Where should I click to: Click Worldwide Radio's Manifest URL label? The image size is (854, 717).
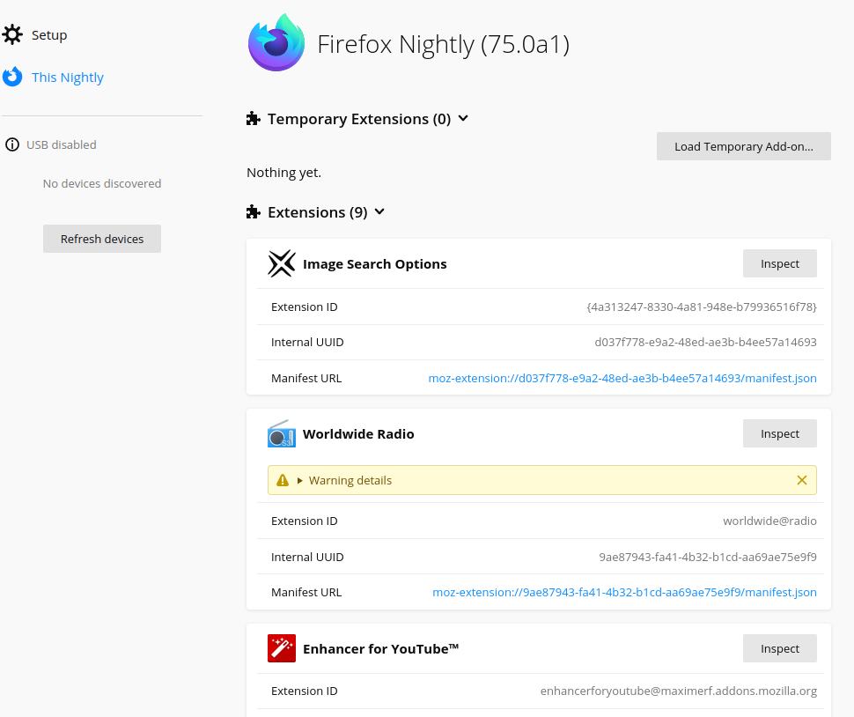click(306, 592)
